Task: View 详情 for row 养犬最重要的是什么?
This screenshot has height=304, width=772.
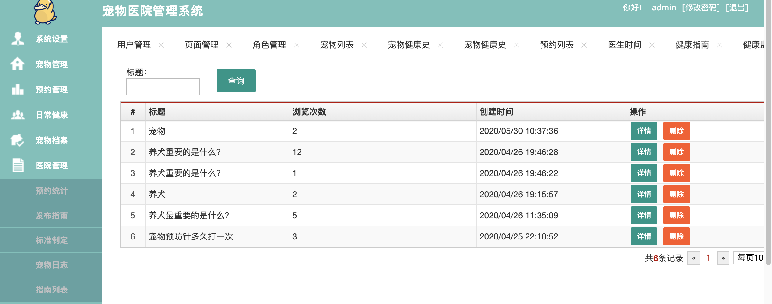Action: click(x=644, y=215)
